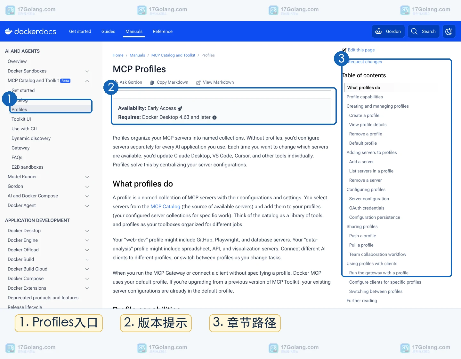This screenshot has height=359, width=461.
Task: Click the Edit this page link
Action: click(361, 50)
